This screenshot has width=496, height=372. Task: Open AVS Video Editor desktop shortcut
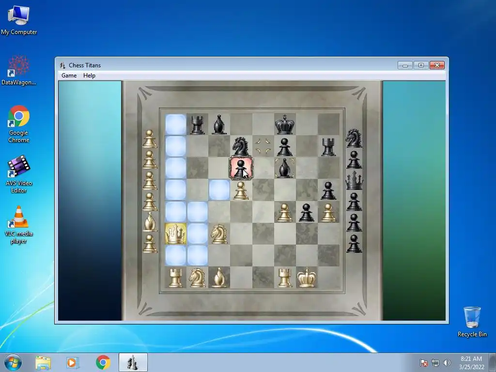19,174
